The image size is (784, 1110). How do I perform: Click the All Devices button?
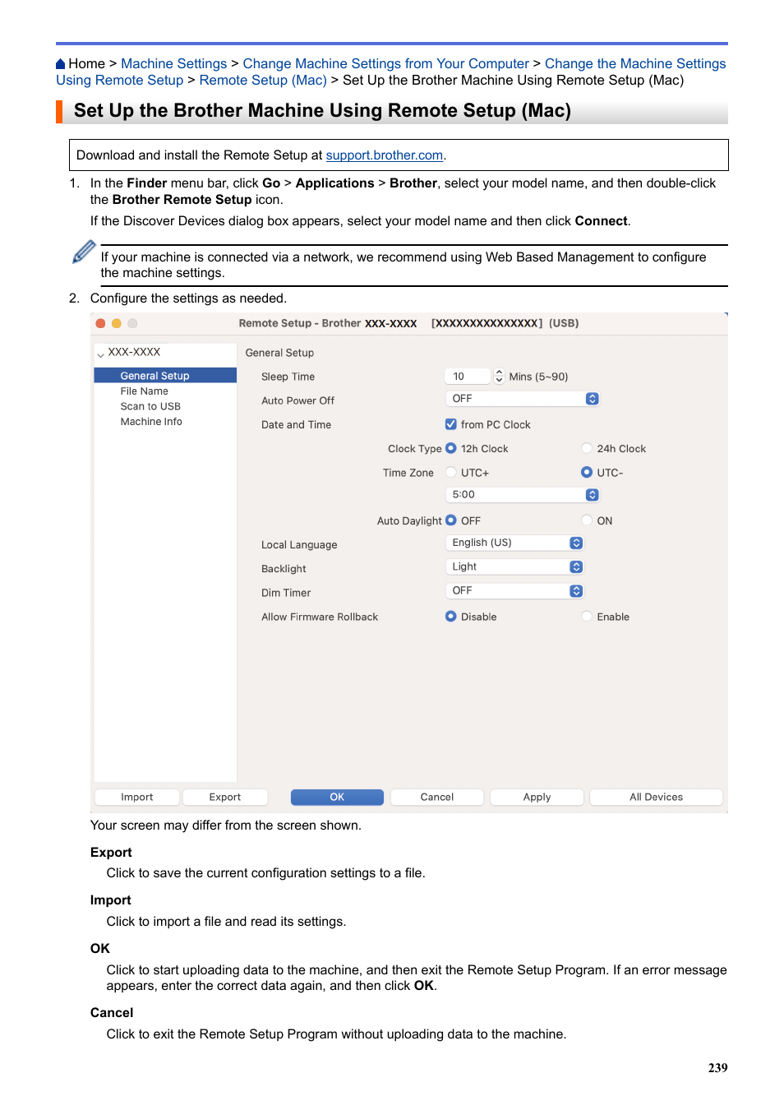click(x=657, y=798)
